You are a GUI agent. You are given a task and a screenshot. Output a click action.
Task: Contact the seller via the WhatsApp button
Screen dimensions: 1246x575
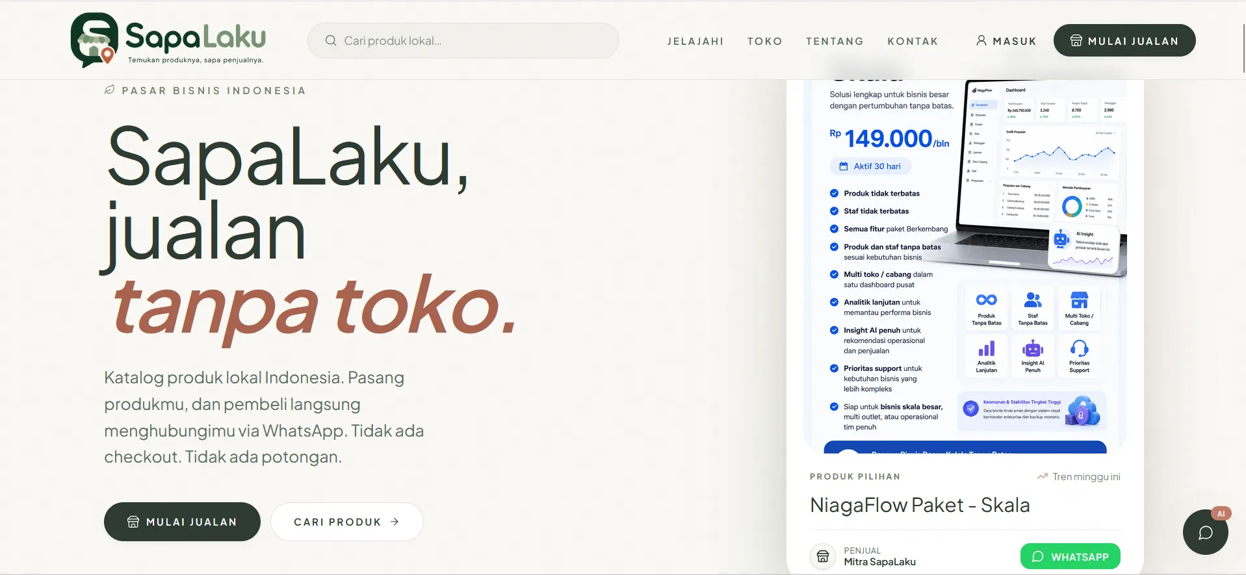pos(1071,556)
